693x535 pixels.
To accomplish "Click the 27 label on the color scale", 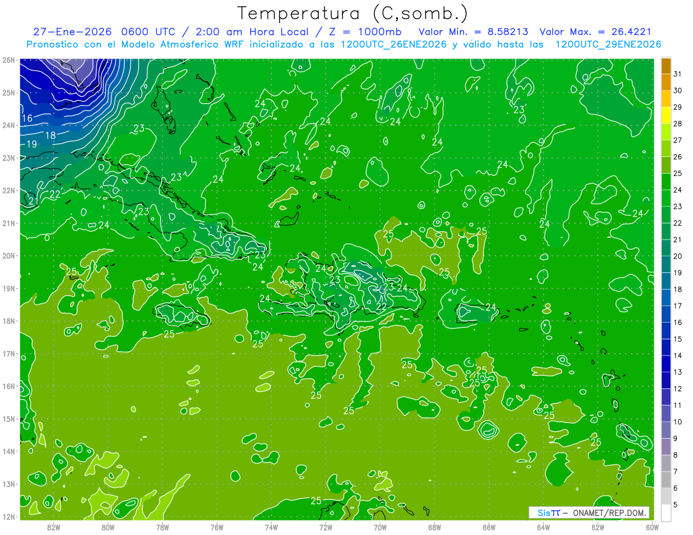I will coord(678,140).
